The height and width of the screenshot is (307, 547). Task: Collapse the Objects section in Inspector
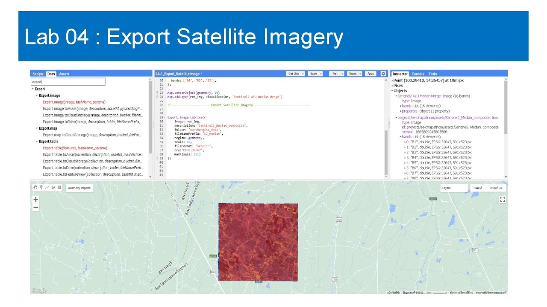click(392, 91)
